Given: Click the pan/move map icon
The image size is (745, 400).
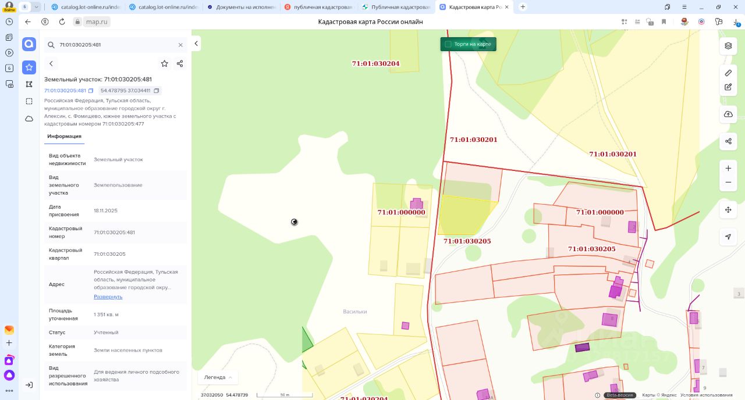Looking at the screenshot, I should click(x=728, y=210).
